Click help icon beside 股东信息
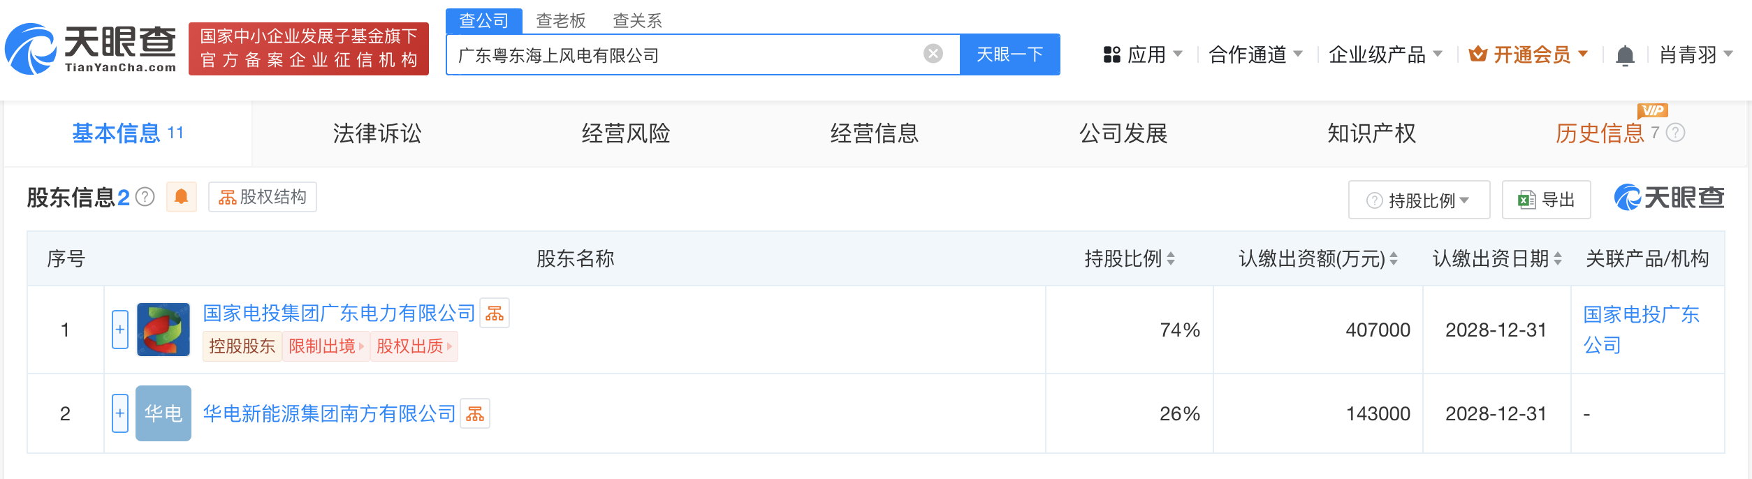This screenshot has width=1752, height=479. [x=145, y=198]
